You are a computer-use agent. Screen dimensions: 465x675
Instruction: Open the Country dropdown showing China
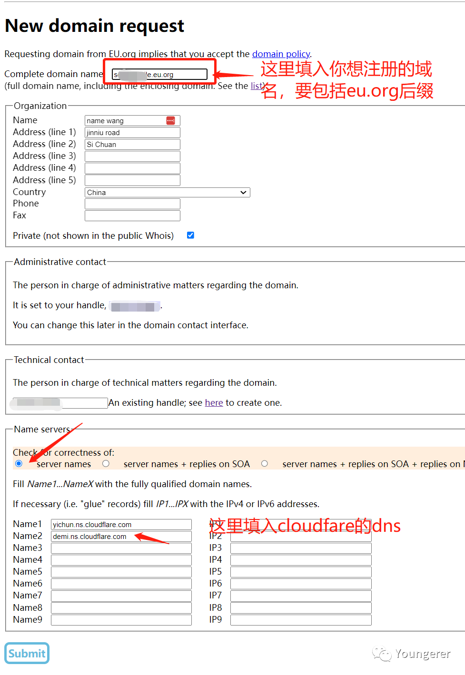tap(168, 192)
